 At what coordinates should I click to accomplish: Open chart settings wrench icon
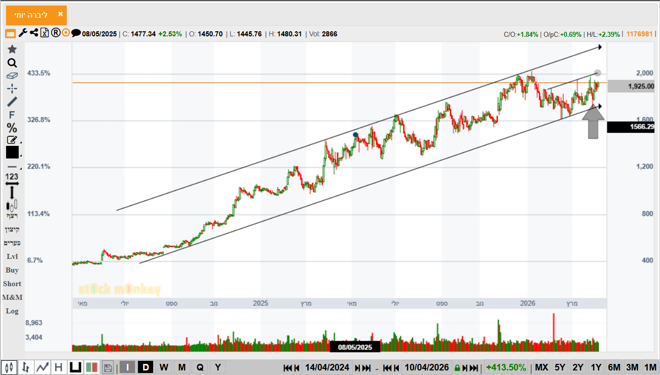23,33
